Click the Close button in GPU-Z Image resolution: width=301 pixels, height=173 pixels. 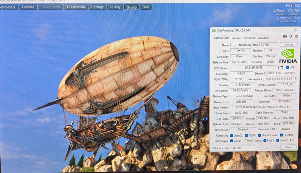click(288, 147)
